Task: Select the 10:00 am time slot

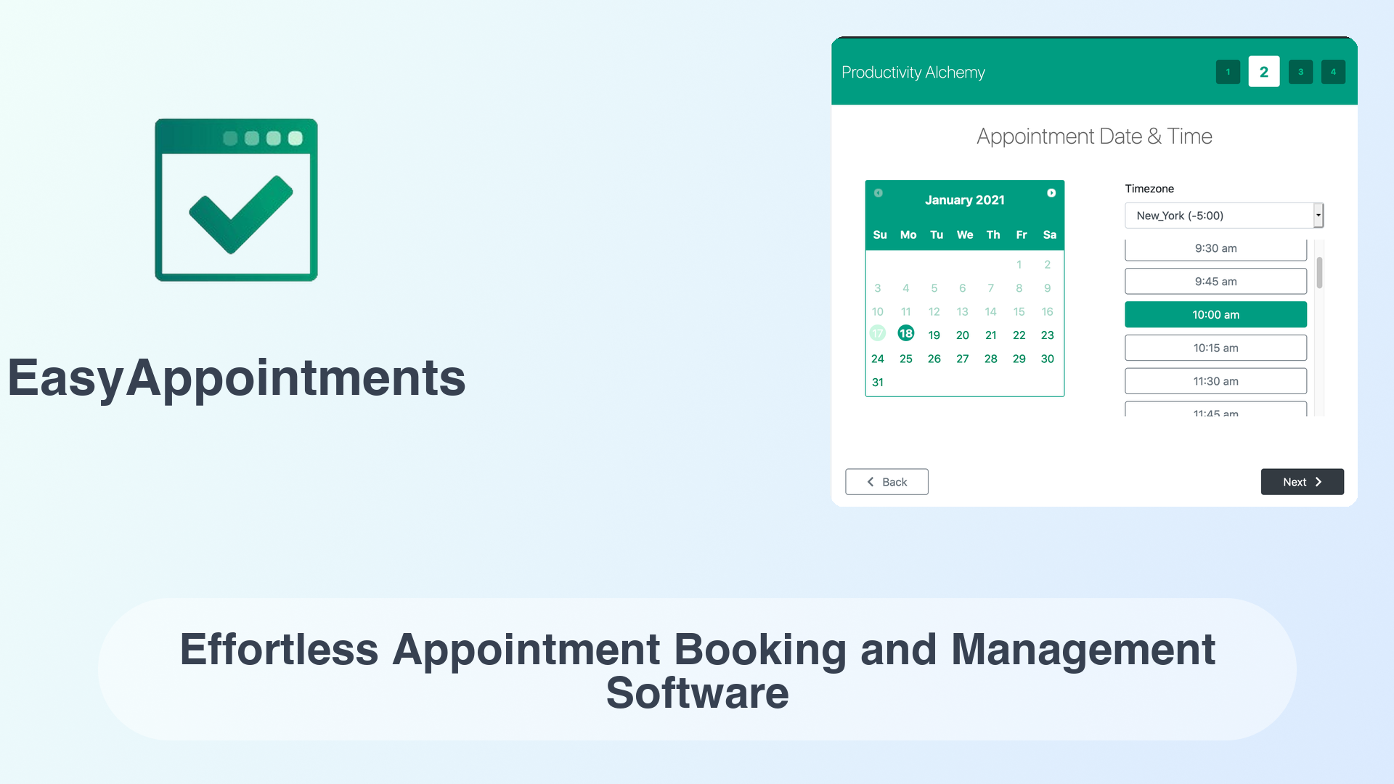Action: coord(1215,314)
